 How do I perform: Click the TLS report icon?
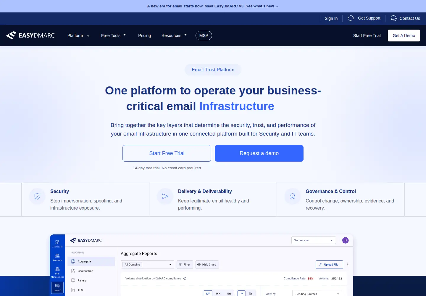tap(73, 290)
